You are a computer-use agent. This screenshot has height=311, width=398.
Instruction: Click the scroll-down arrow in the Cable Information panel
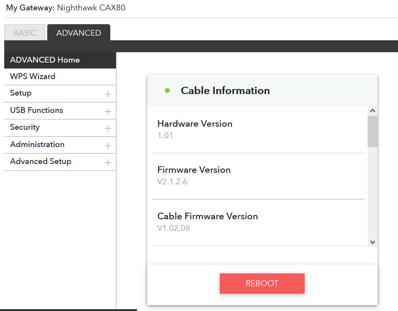tap(373, 242)
